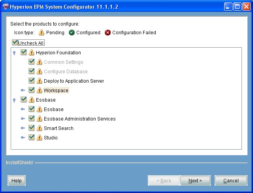Uncheck the Essbase Administration Services checkbox

point(32,119)
